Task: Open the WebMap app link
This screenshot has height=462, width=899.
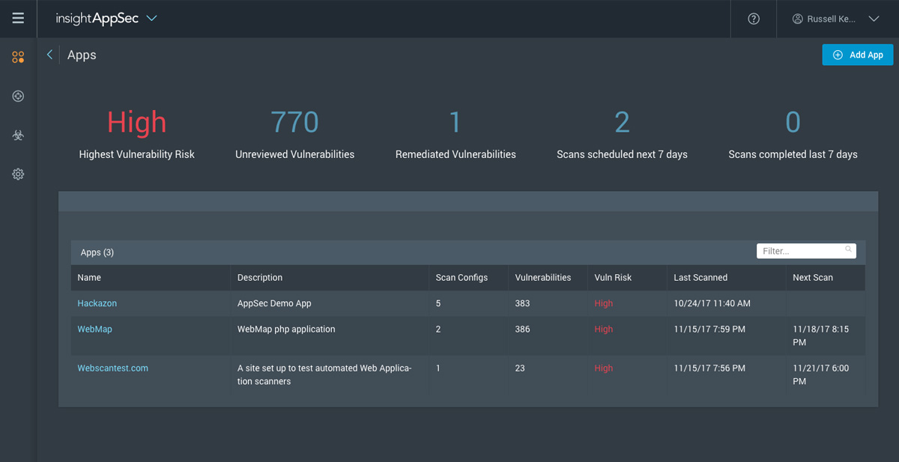Action: [94, 329]
